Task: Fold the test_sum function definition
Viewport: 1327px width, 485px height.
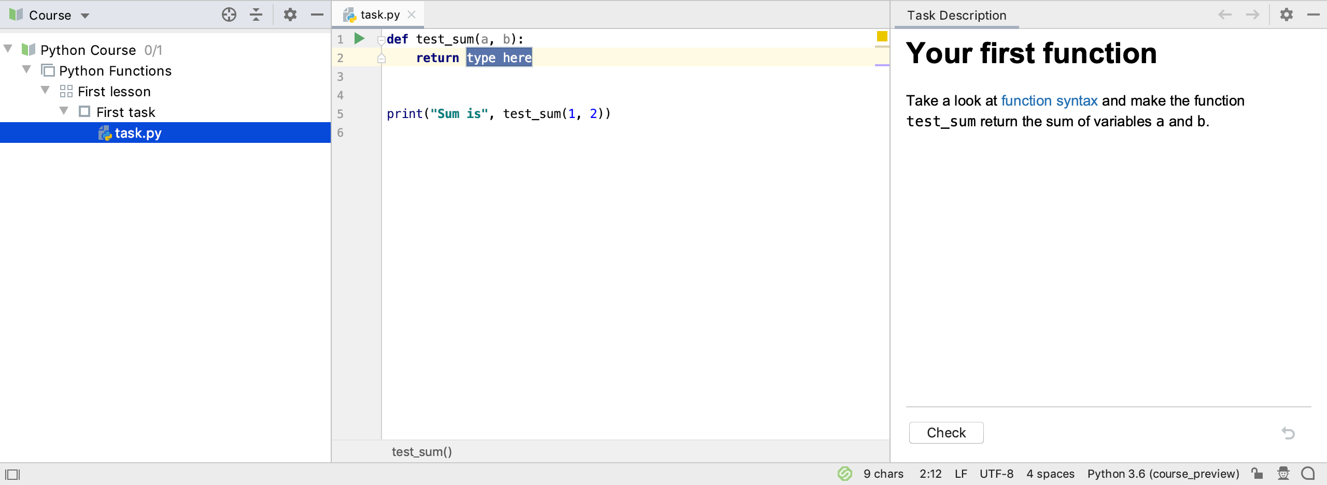Action: click(x=382, y=40)
